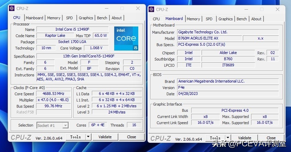Open SPD tab in right window

(x=209, y=19)
